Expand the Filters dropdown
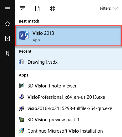 pyautogui.click(x=109, y=8)
